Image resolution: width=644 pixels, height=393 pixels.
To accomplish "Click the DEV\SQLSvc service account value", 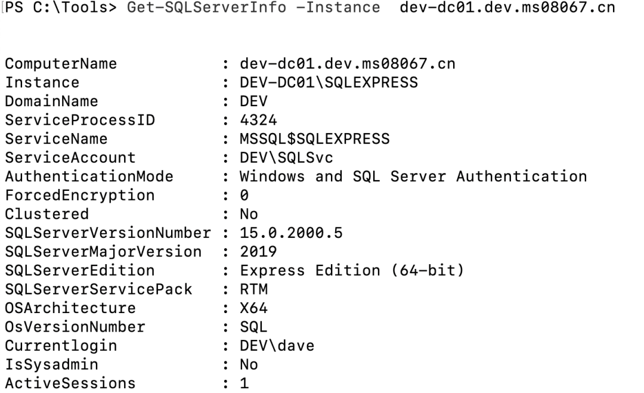I will (x=287, y=157).
